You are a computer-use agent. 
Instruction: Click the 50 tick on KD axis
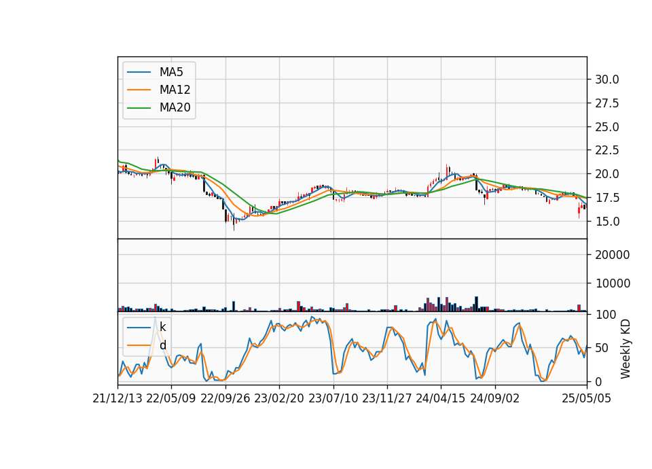pos(601,348)
